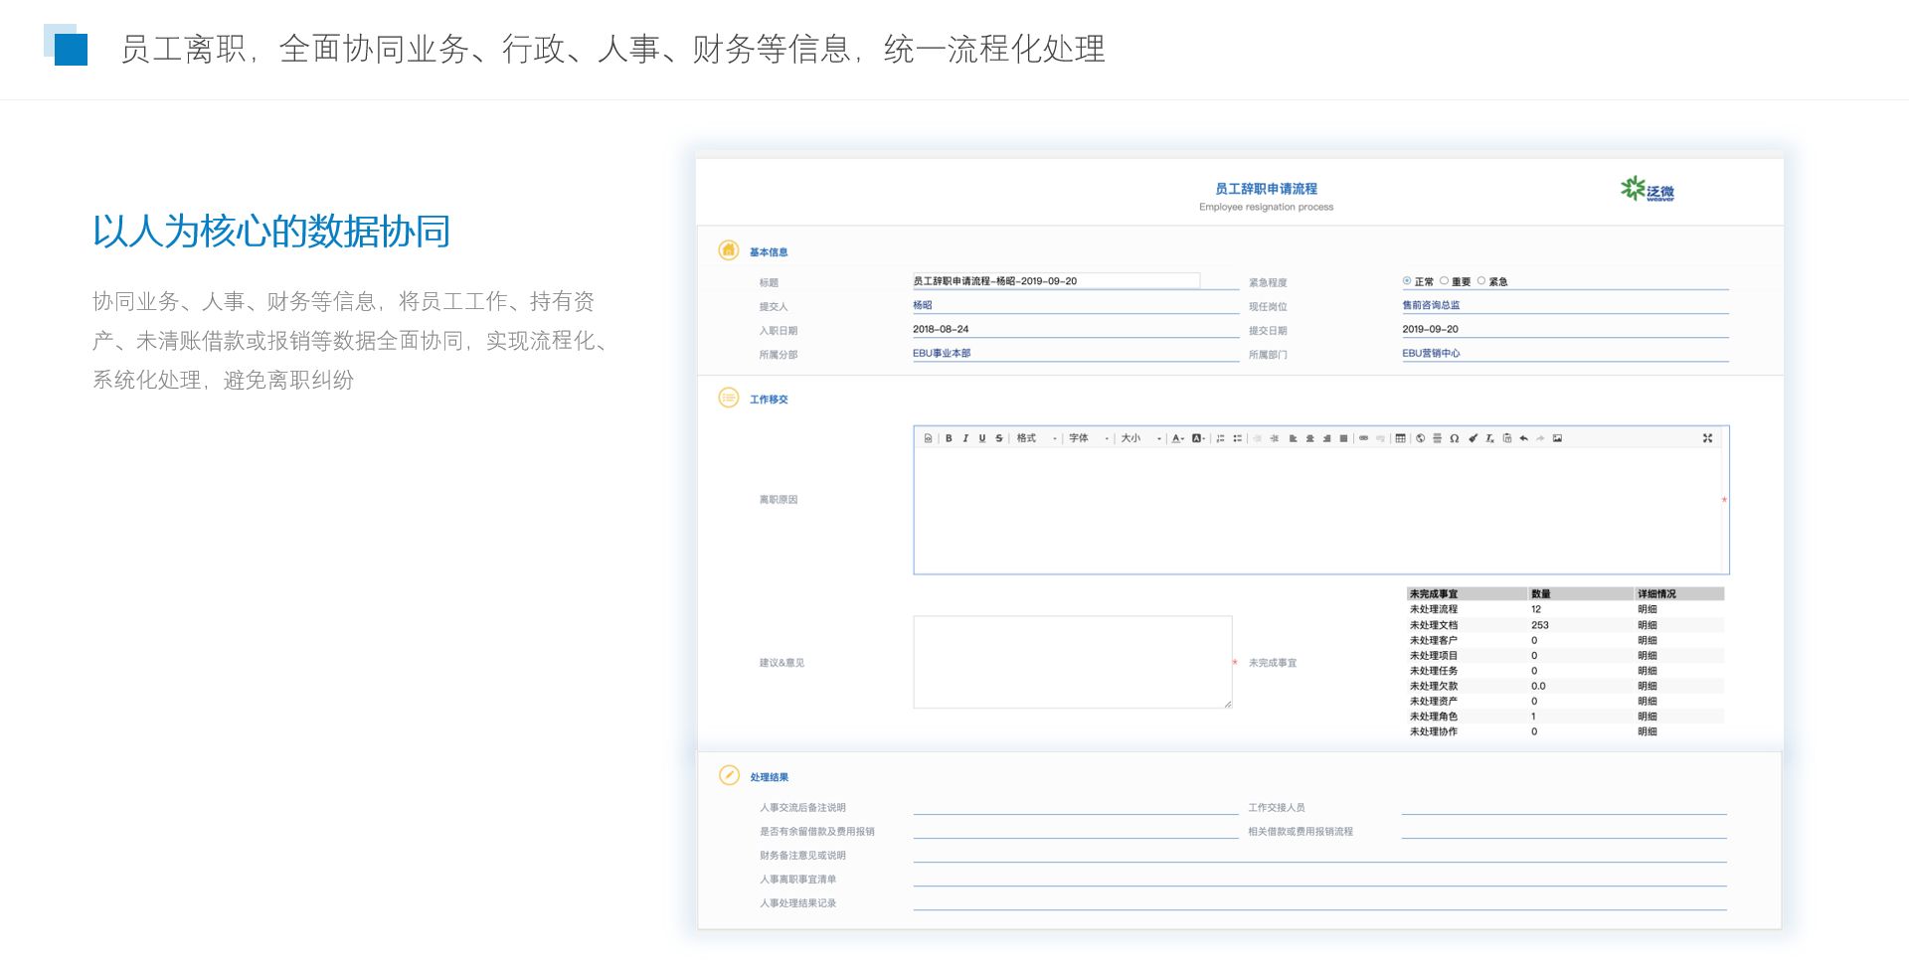This screenshot has height=965, width=1909.
Task: Choose the 重要 urgency option
Action: pos(1445,281)
